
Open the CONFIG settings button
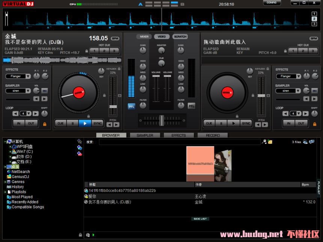(272, 3)
